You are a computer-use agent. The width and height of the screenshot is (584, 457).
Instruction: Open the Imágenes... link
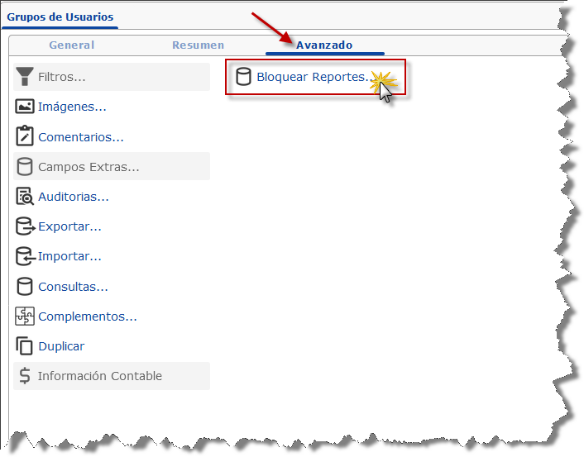72,107
